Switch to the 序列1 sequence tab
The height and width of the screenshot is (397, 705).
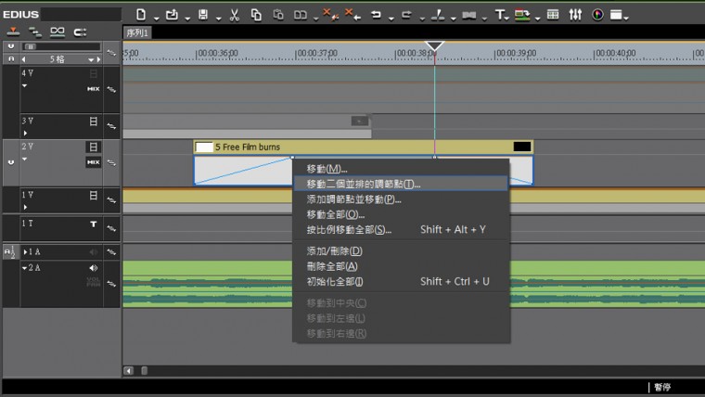click(x=138, y=32)
